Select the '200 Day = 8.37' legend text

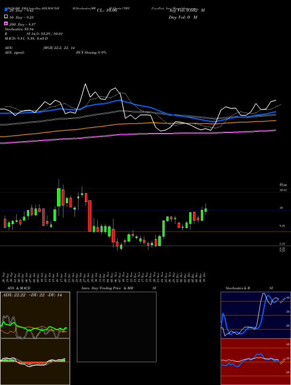pyautogui.click(x=23, y=24)
